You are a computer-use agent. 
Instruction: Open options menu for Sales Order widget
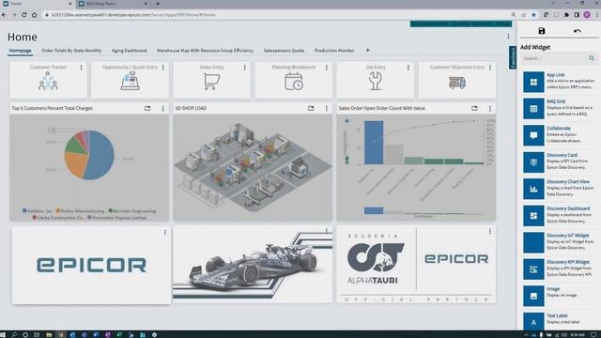pyautogui.click(x=490, y=109)
